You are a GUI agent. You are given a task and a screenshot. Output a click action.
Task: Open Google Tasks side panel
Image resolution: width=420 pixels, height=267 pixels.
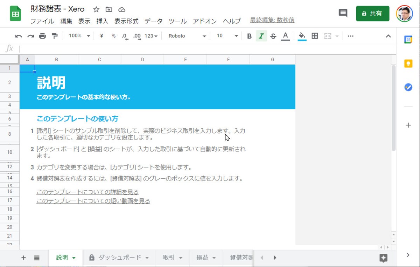pos(408,87)
